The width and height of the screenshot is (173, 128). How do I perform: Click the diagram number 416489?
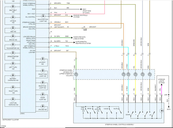[x=3, y=126]
